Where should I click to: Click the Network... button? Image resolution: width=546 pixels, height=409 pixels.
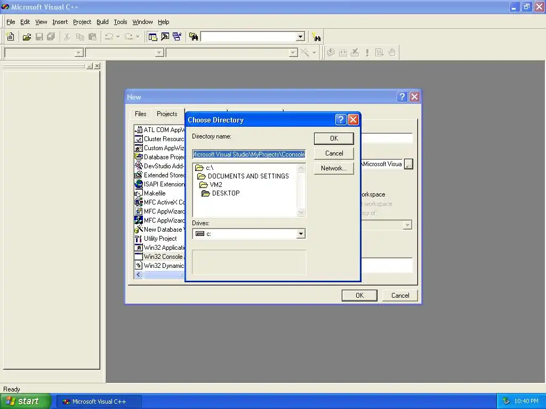pos(334,168)
